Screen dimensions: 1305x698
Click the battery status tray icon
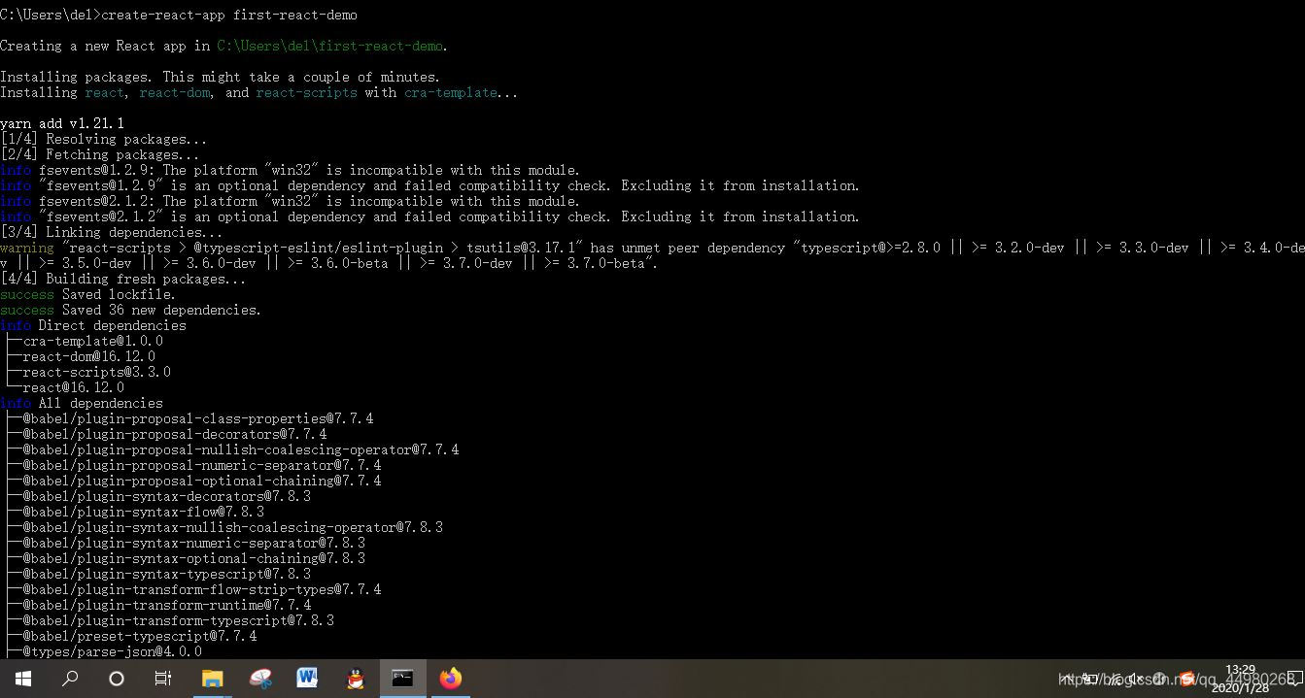(1090, 680)
